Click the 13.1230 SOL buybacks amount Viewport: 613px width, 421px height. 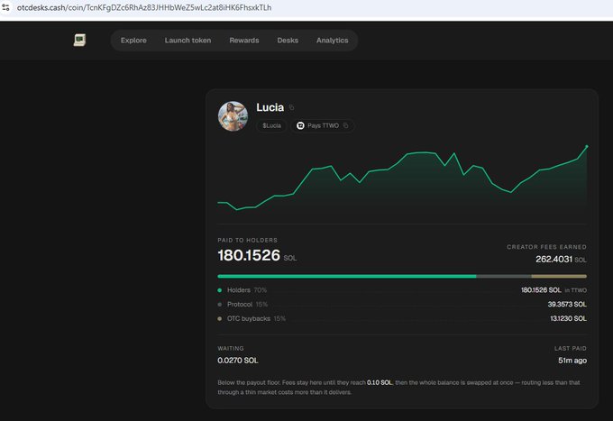pos(569,318)
